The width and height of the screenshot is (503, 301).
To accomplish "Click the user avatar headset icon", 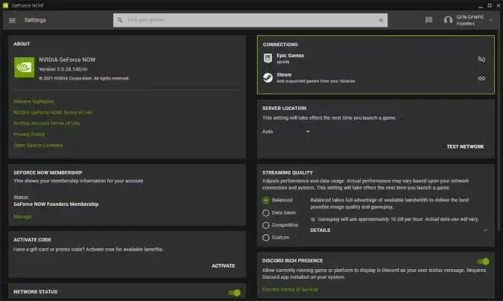I will [448, 20].
